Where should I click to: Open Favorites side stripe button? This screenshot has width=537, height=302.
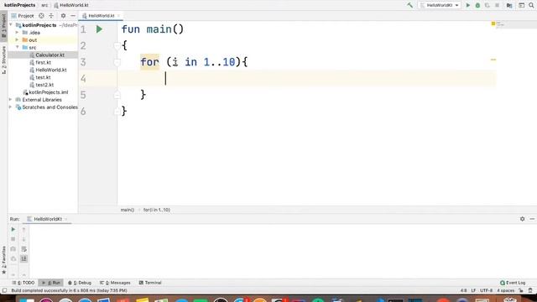(x=3, y=260)
